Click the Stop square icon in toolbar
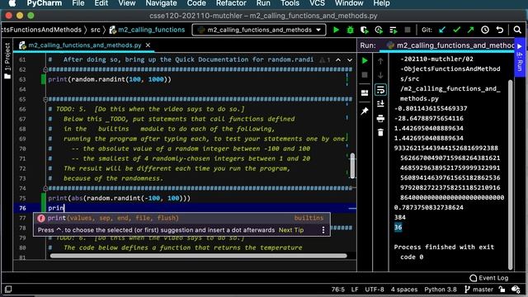The height and width of the screenshot is (297, 528). (x=408, y=30)
